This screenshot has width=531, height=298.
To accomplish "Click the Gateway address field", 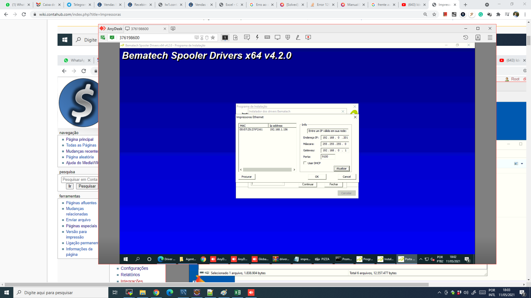I will (x=335, y=150).
